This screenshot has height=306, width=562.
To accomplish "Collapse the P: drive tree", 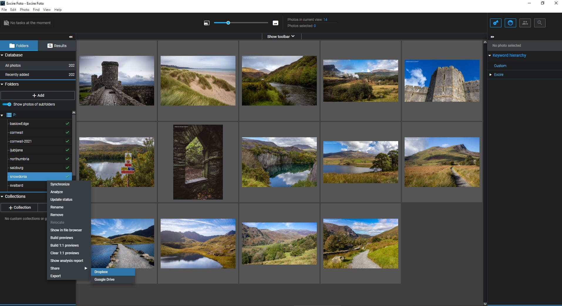I will (x=2, y=115).
